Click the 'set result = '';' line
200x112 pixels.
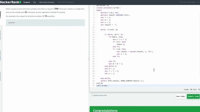coord(108,25)
